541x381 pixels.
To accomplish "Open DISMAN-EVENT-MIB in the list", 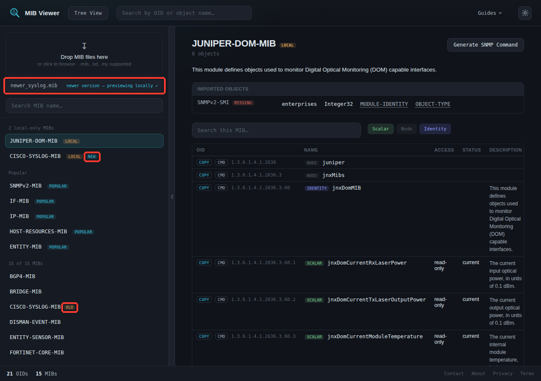I will [84, 322].
